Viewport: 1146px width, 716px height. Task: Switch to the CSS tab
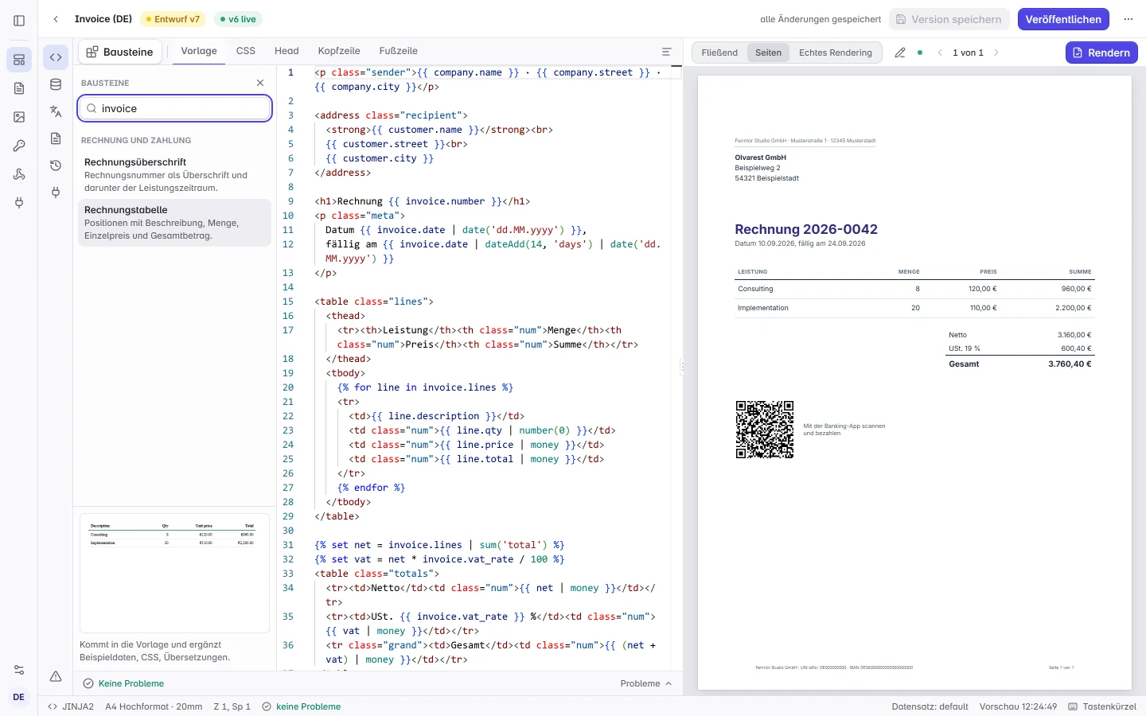click(x=246, y=51)
